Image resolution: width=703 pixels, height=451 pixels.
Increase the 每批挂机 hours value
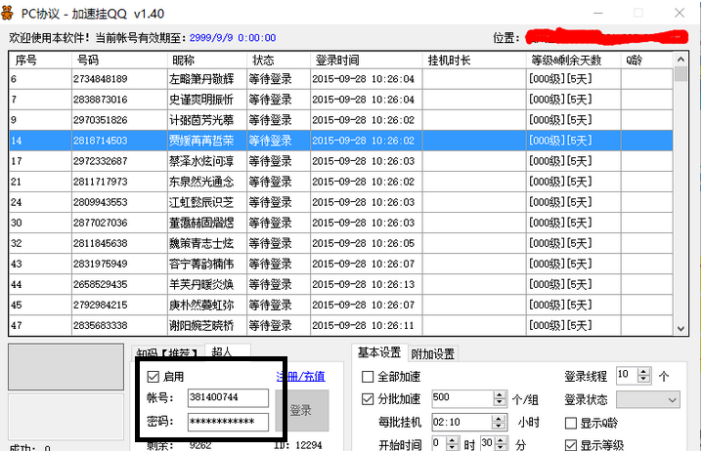coord(498,418)
